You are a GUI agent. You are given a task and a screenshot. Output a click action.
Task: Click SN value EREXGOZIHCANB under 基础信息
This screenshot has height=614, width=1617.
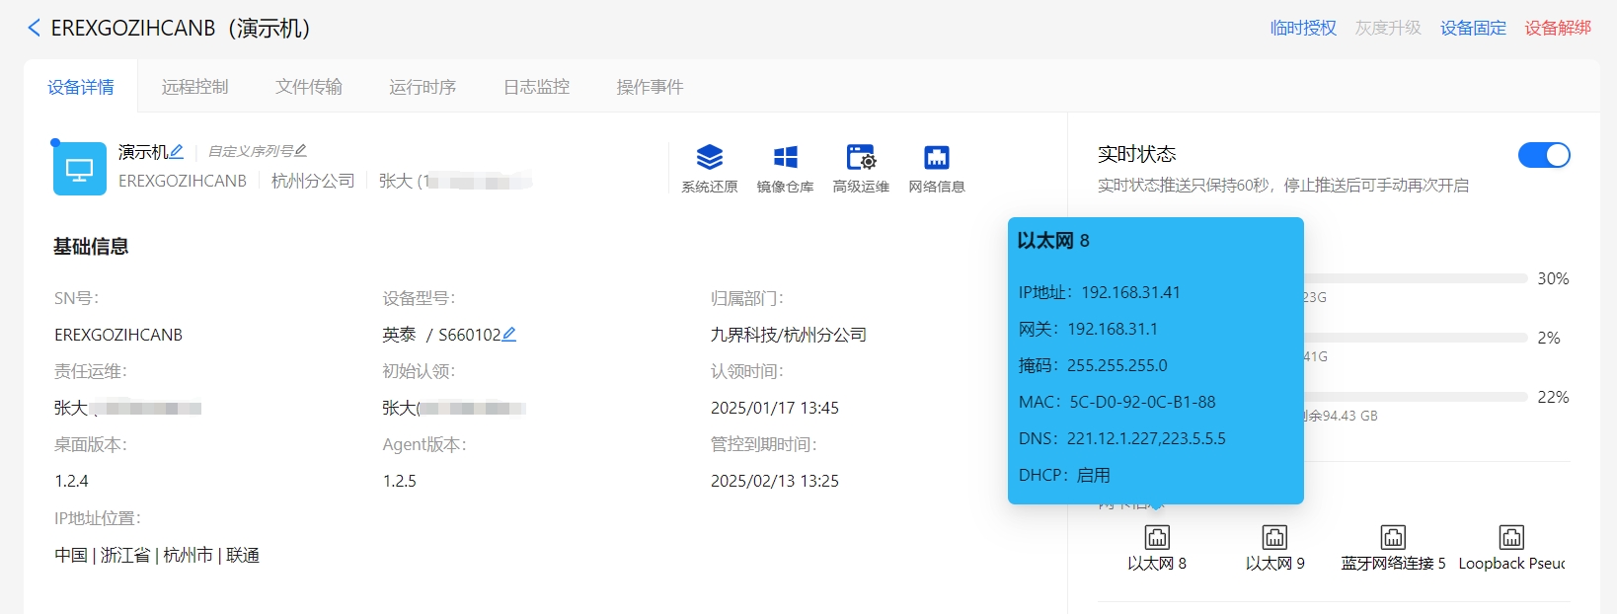coord(118,335)
